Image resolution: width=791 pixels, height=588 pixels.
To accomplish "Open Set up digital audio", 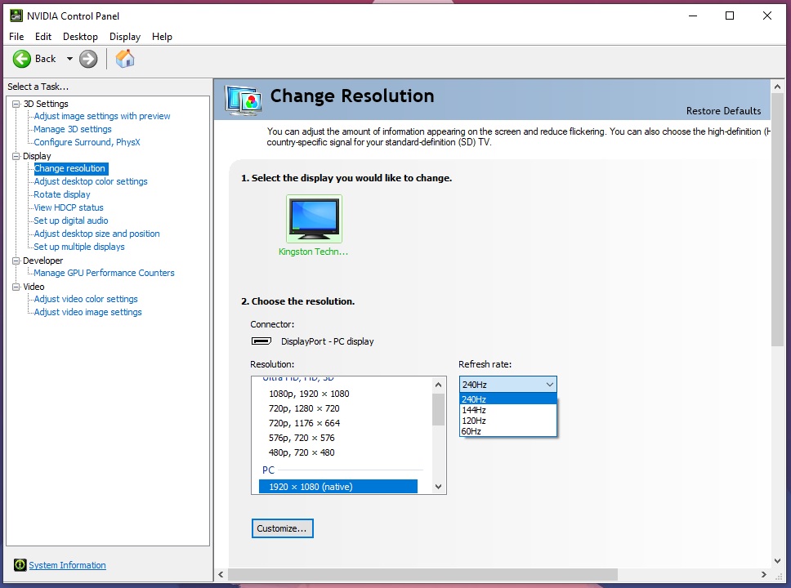I will click(71, 220).
